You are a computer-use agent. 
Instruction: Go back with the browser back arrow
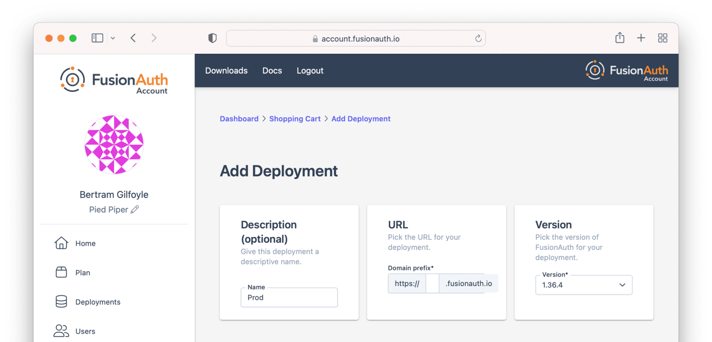[133, 38]
